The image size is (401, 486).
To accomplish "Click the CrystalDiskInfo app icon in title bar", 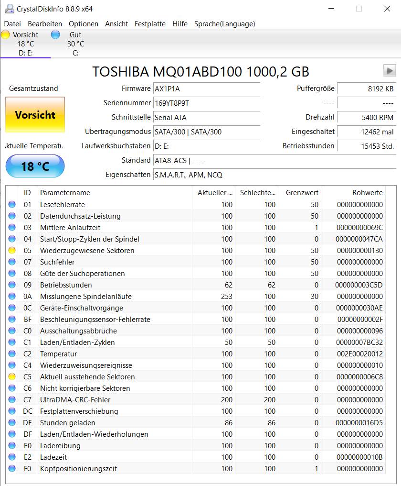I will point(9,9).
